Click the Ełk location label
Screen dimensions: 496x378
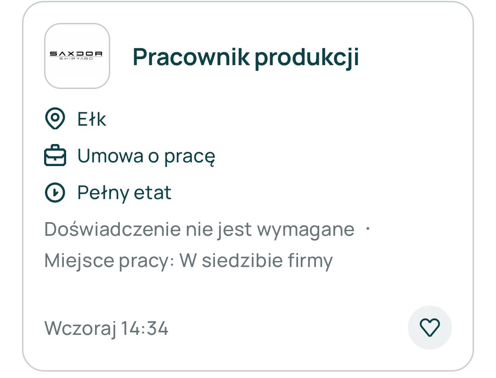point(92,119)
